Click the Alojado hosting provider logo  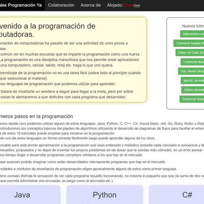click(132, 6)
